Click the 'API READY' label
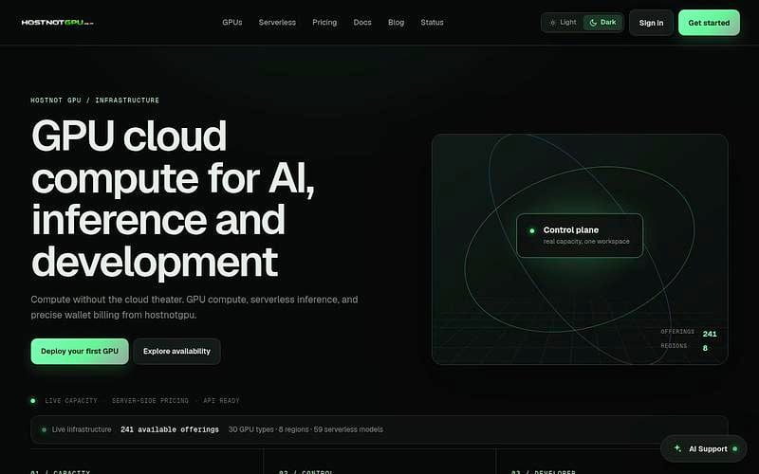The width and height of the screenshot is (759, 474). tap(221, 400)
